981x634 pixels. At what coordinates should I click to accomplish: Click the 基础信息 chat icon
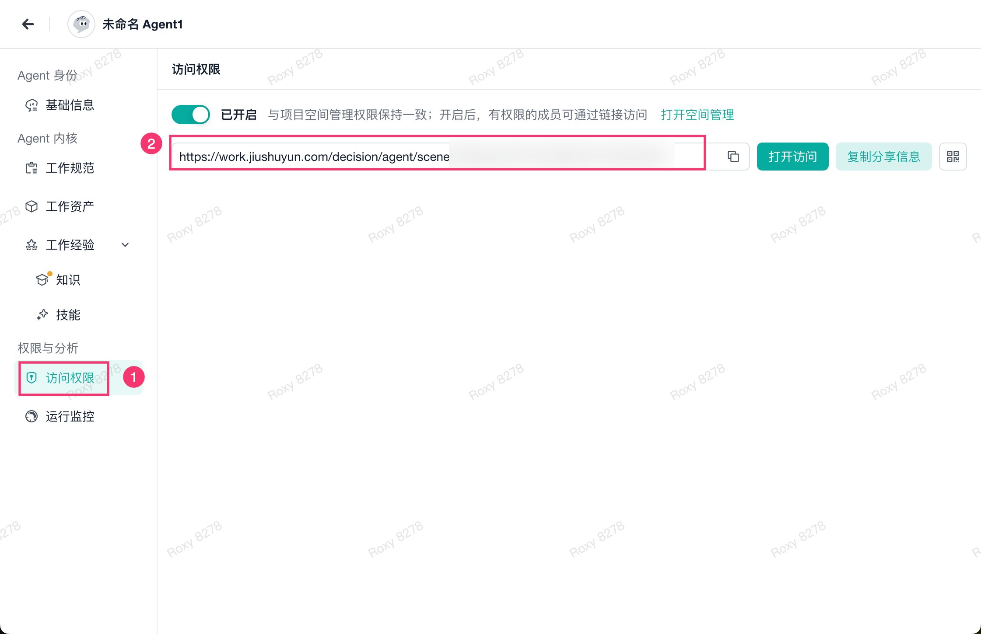pyautogui.click(x=32, y=105)
